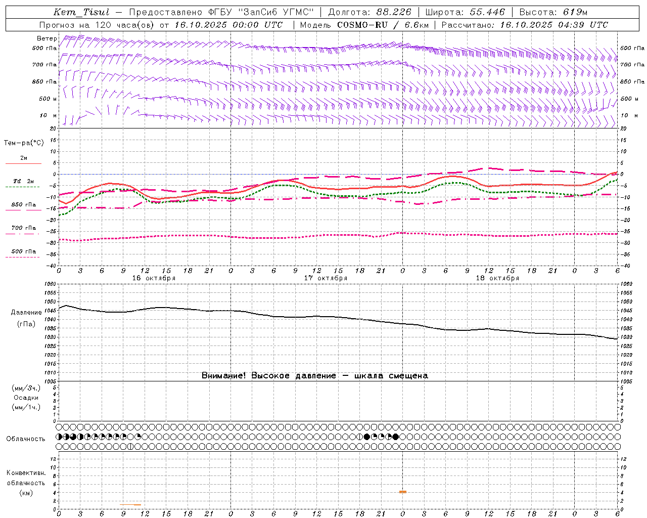
Task: Select the Конвективн. облачность (км) label
Action: pyautogui.click(x=26, y=483)
